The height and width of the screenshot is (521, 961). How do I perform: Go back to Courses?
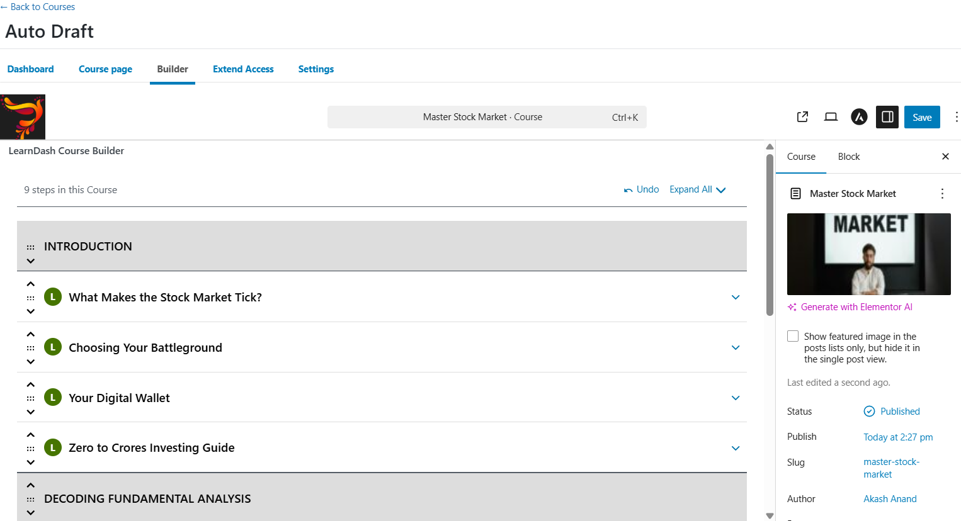point(37,6)
